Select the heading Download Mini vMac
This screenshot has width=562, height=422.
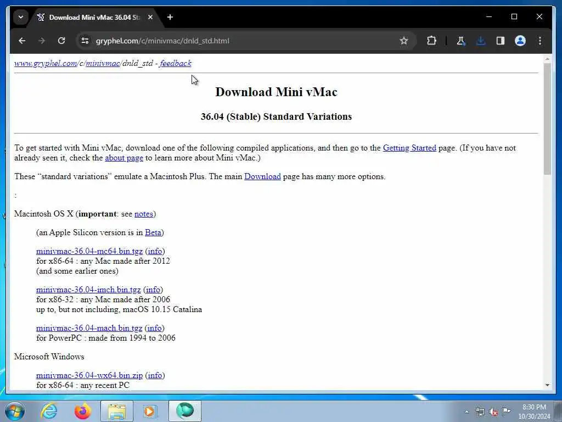277,92
